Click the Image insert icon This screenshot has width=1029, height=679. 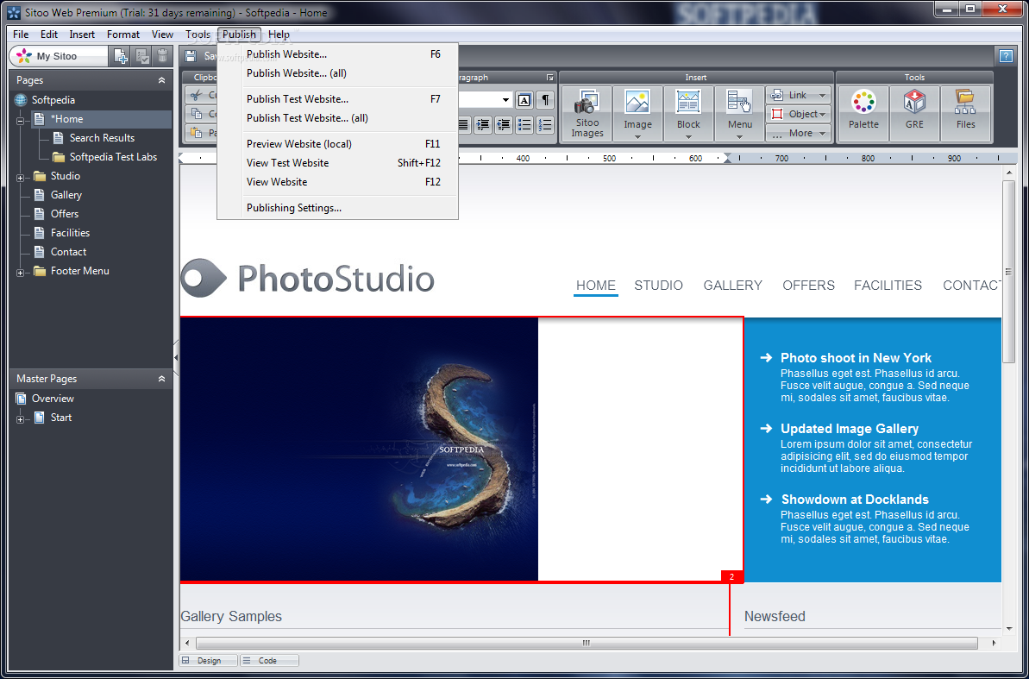coord(638,114)
